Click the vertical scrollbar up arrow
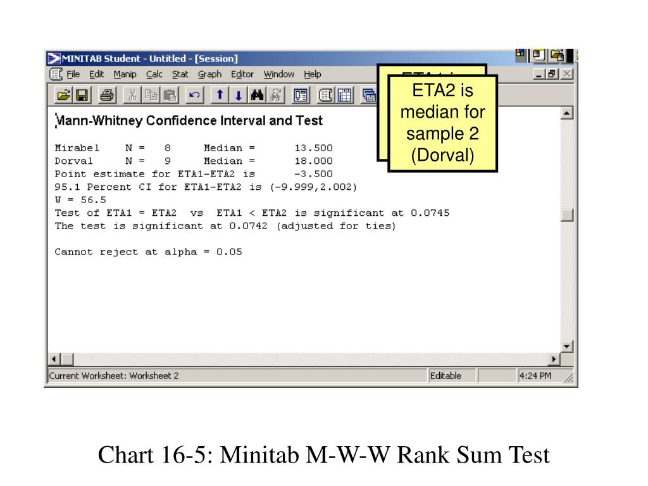The image size is (648, 486). [566, 113]
